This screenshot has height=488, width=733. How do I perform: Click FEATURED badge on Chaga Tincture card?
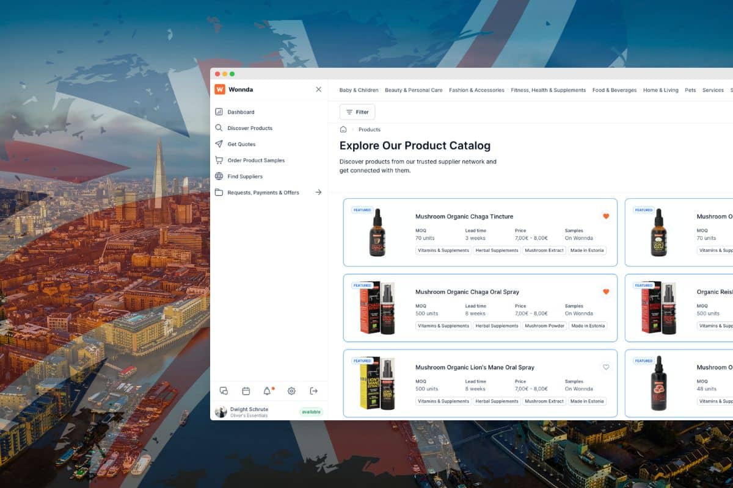pyautogui.click(x=362, y=210)
